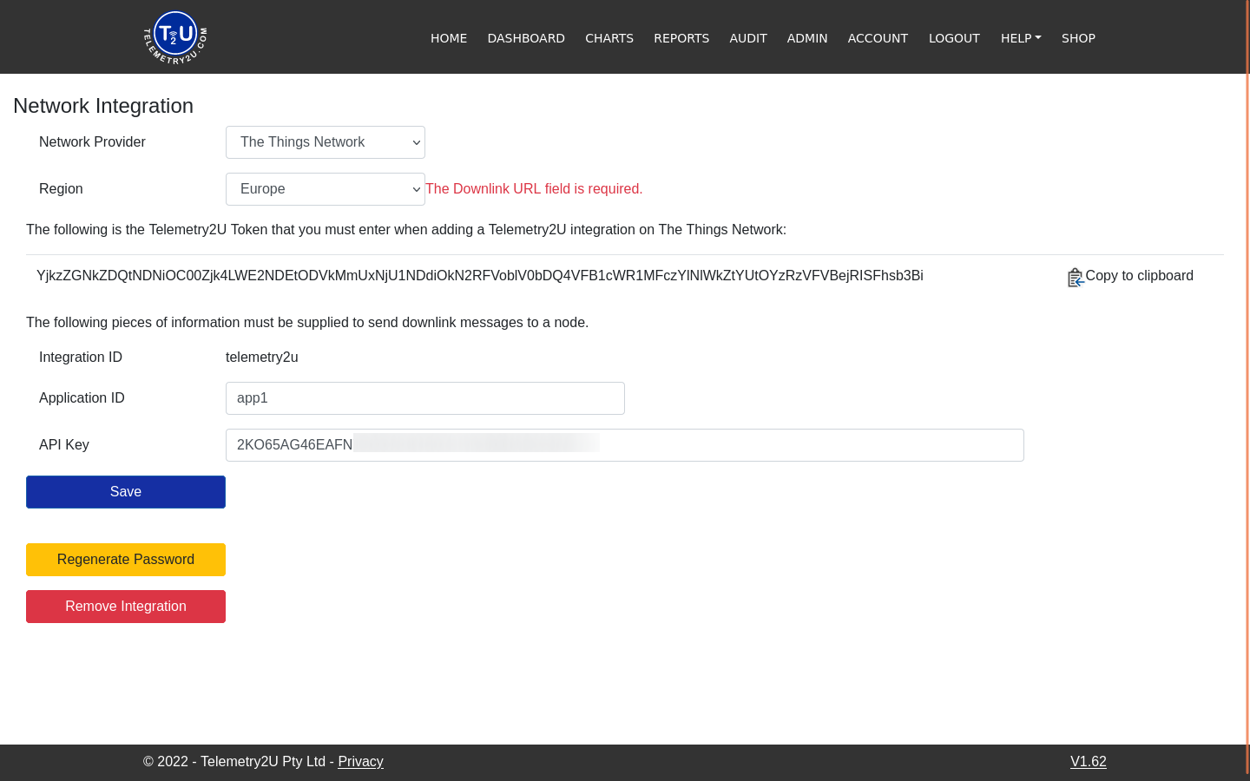The height and width of the screenshot is (781, 1250).
Task: Click Remove Integration
Action: tap(125, 607)
